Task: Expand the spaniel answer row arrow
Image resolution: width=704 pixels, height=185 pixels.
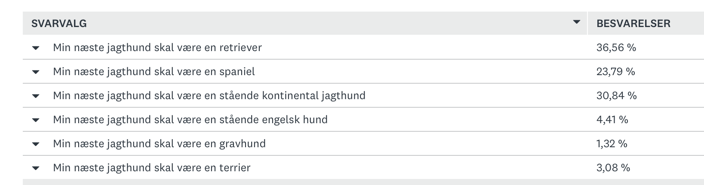Action: 36,72
